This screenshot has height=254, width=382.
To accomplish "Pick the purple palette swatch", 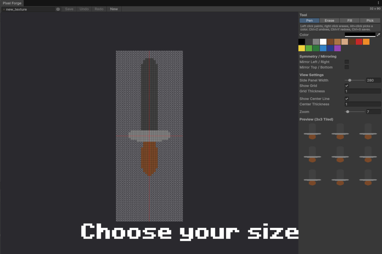I will [337, 48].
